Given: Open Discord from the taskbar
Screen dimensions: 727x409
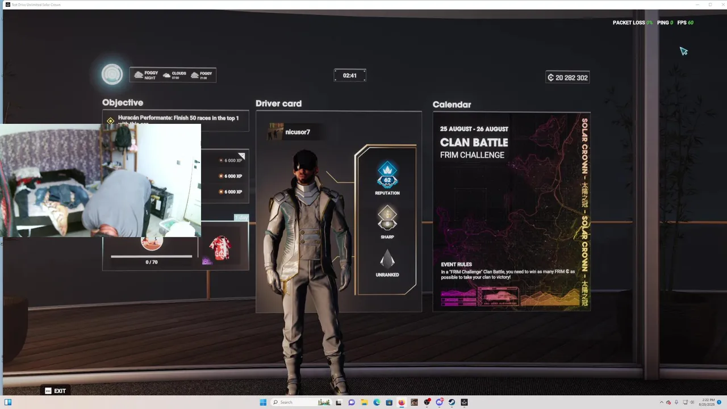Looking at the screenshot, I should coord(440,402).
